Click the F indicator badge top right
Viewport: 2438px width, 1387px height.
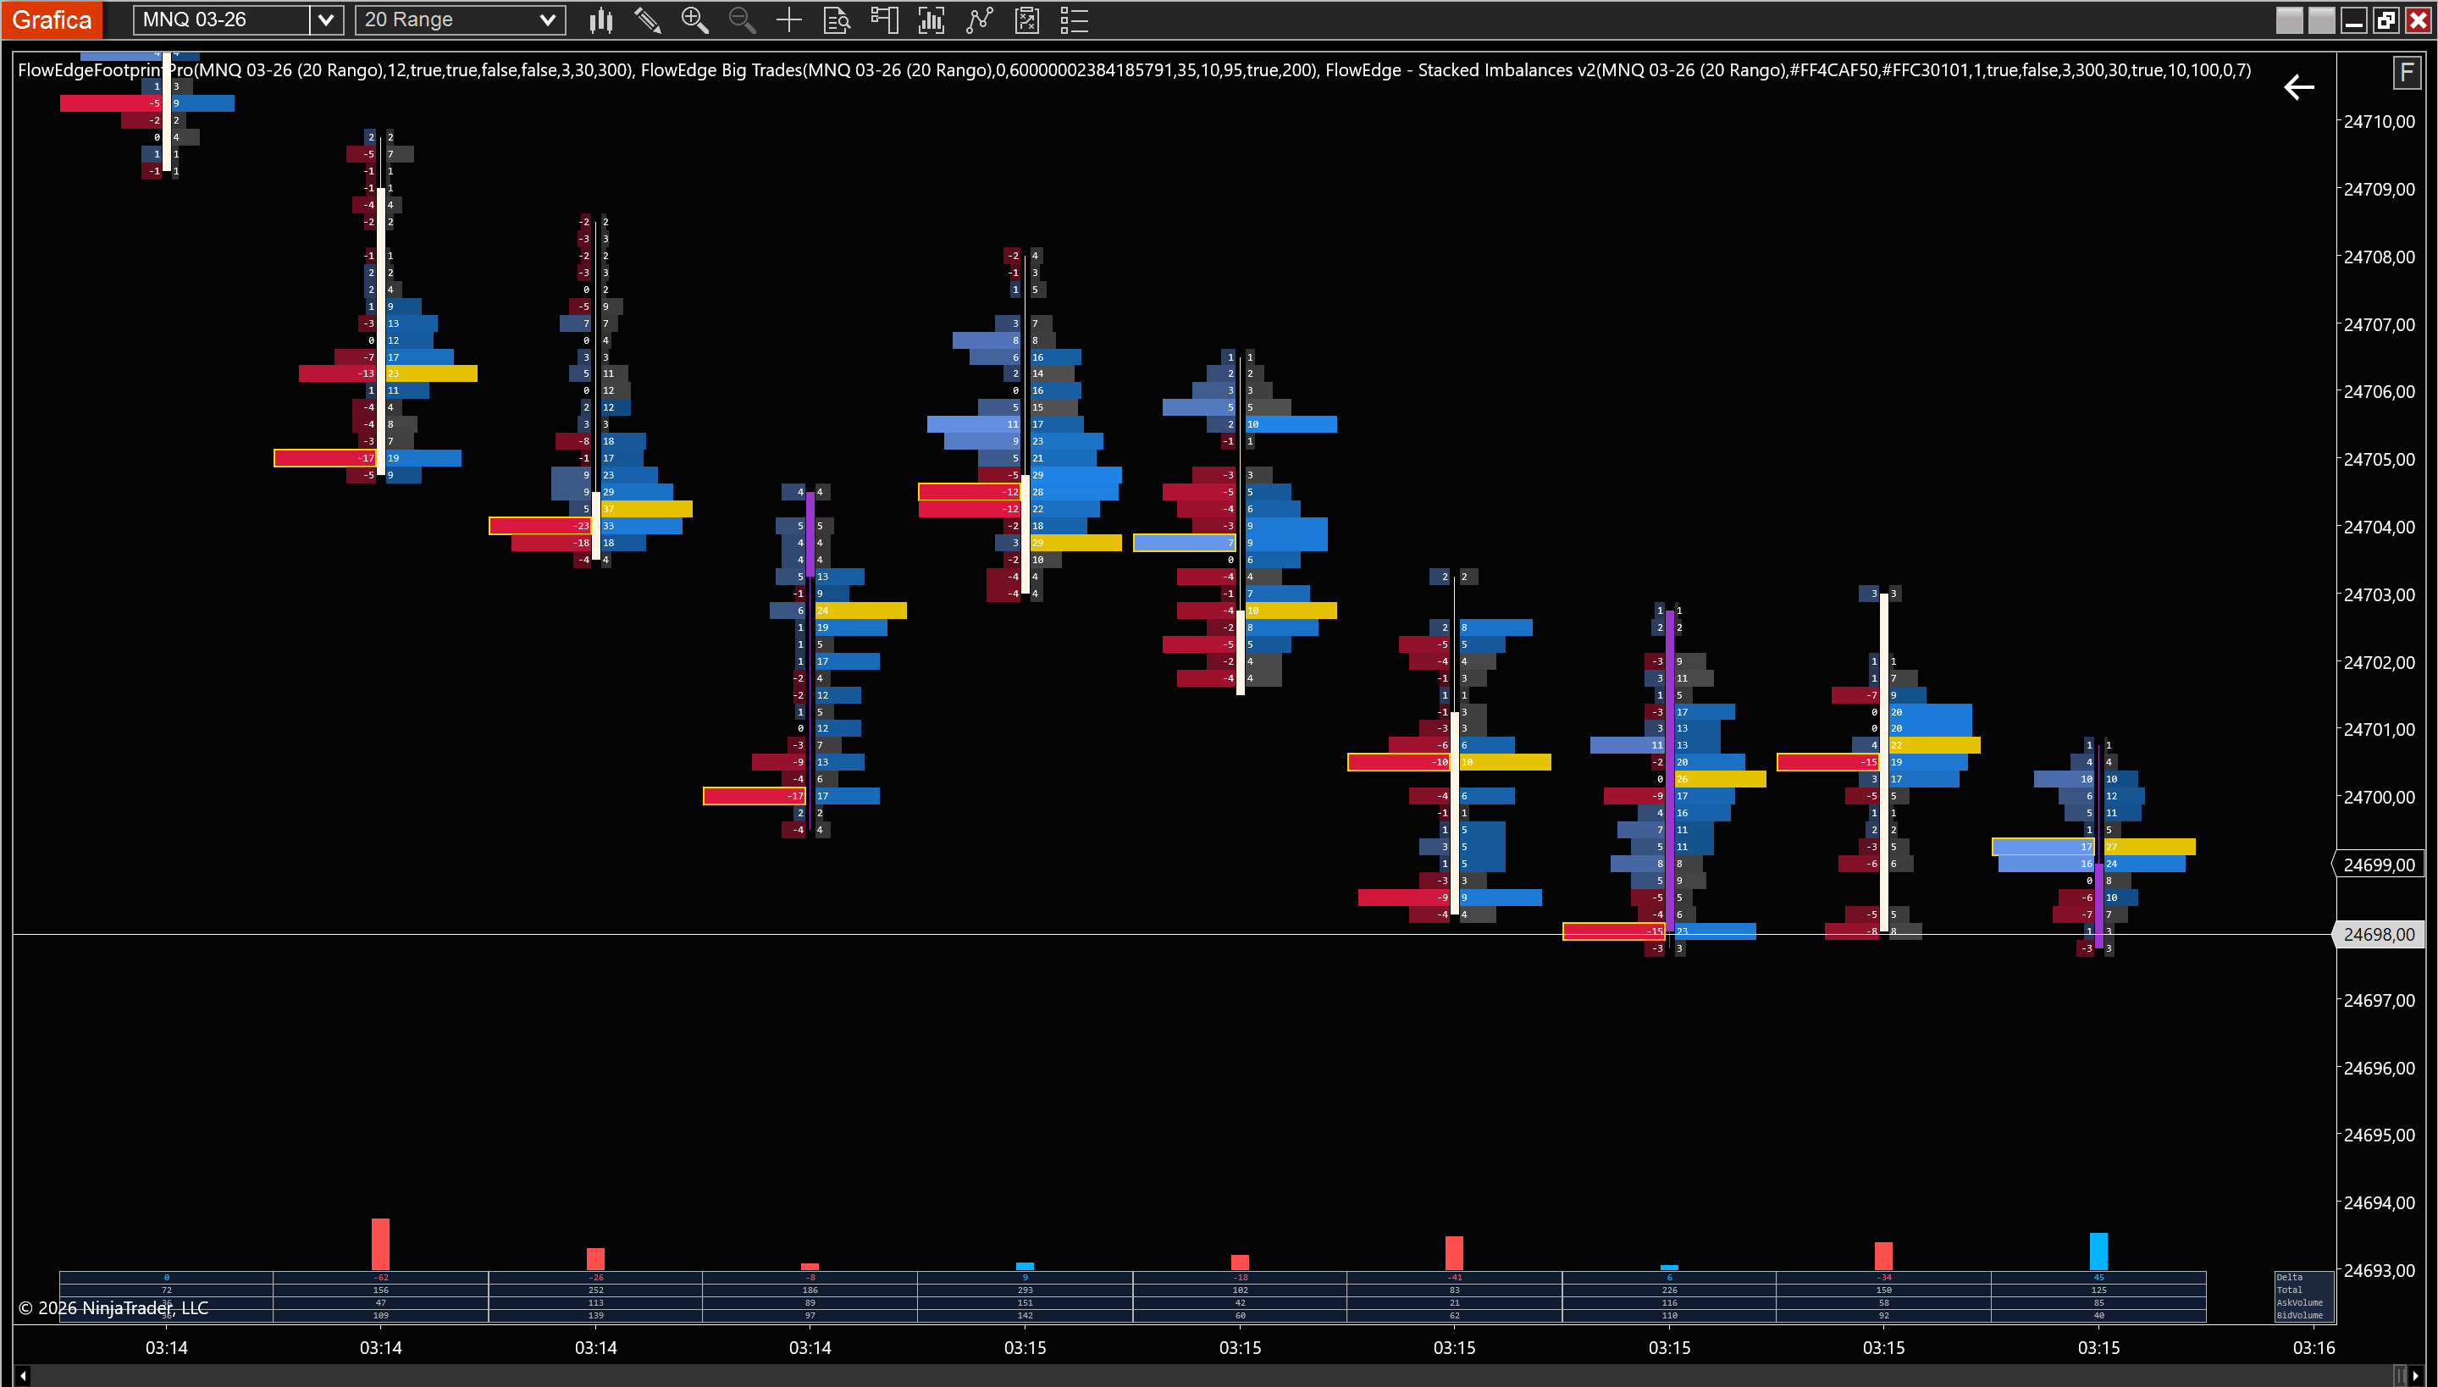coord(2406,73)
